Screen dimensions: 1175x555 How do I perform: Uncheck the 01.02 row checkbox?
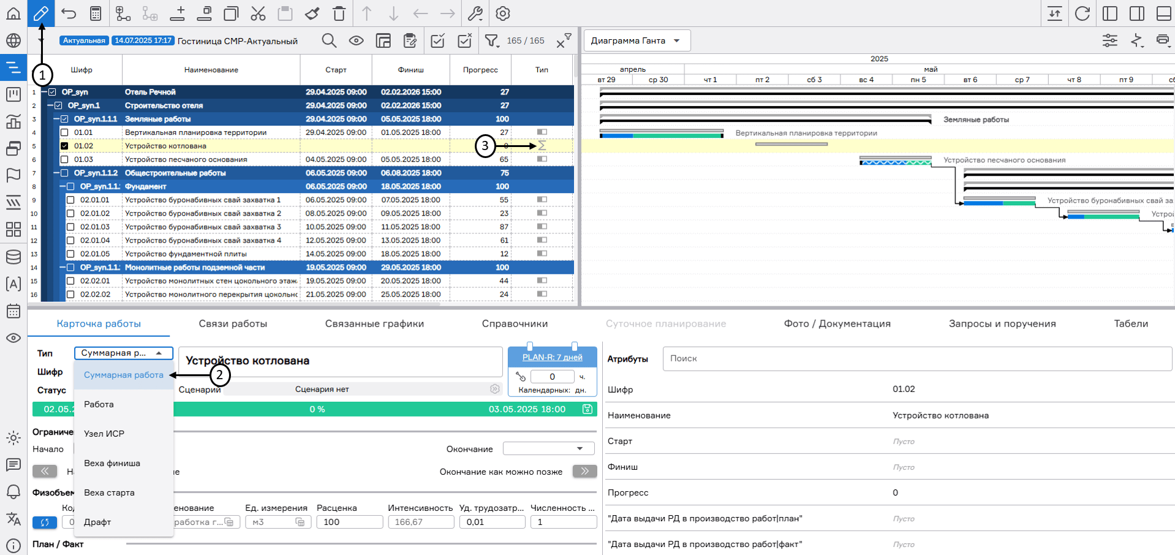pos(64,146)
